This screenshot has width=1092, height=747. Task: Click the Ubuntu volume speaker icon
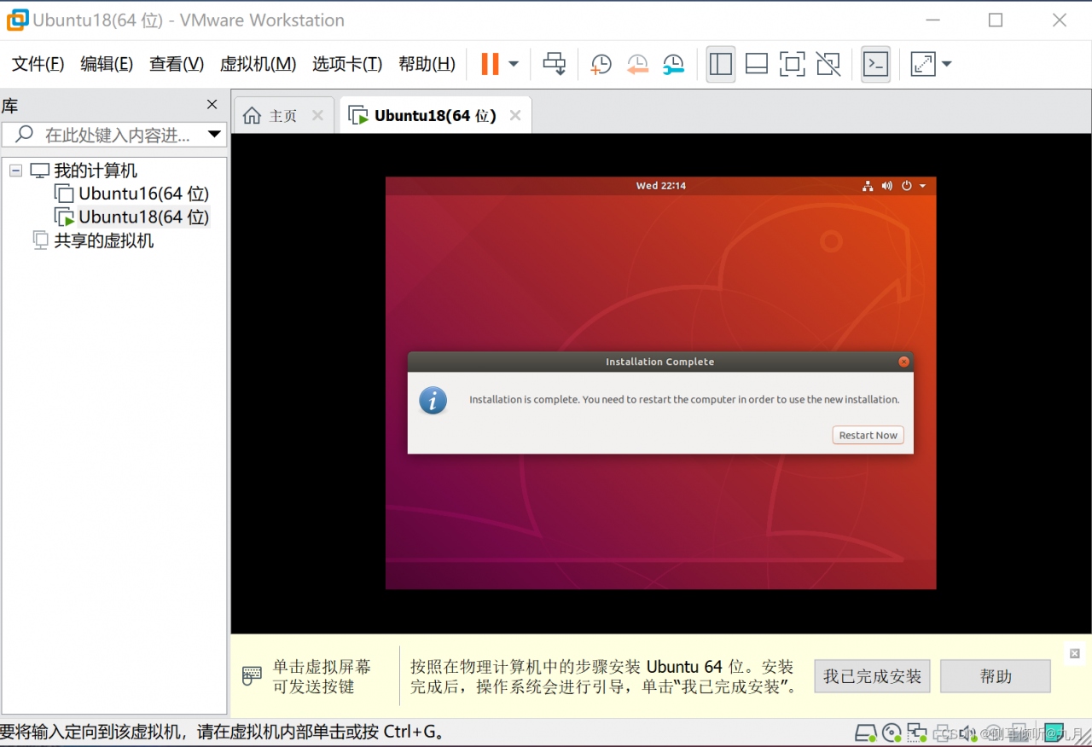pos(887,186)
